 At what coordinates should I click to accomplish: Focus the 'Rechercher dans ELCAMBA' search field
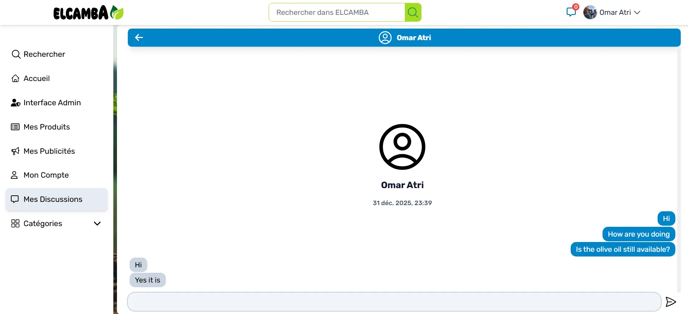(x=337, y=12)
